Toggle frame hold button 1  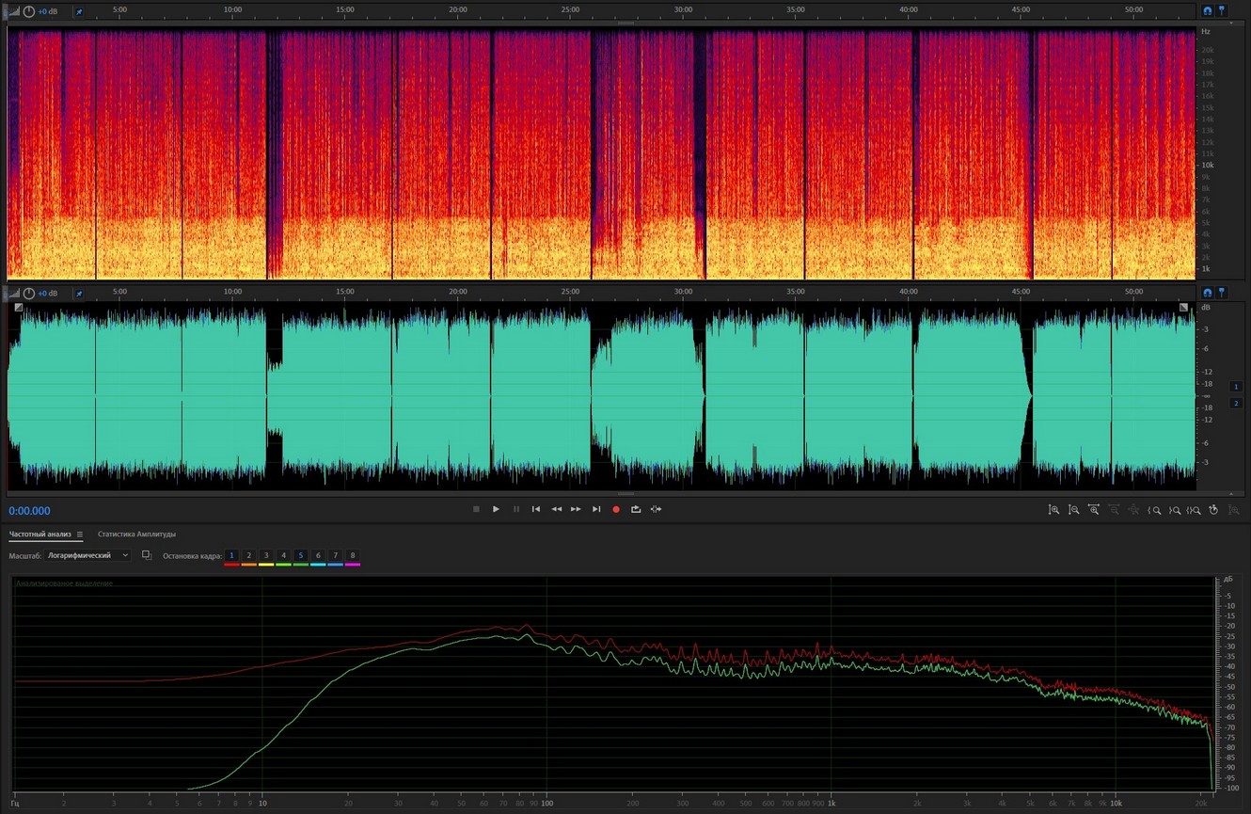tap(231, 556)
